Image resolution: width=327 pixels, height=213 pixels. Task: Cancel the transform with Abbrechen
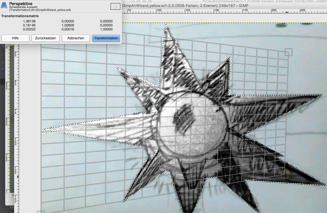tap(76, 38)
